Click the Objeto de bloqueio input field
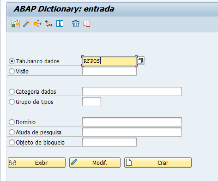Viewport: 218px width, 181px height. tap(109, 142)
